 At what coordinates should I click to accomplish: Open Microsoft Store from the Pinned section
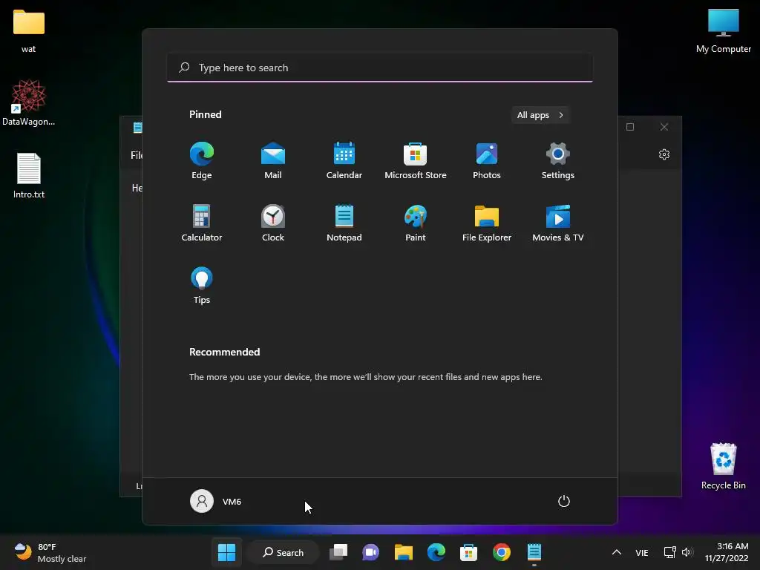[416, 160]
